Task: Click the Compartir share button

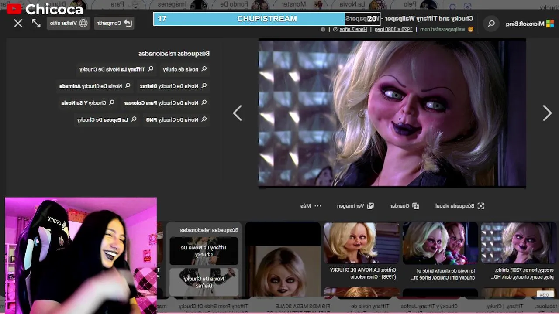Action: [x=114, y=23]
